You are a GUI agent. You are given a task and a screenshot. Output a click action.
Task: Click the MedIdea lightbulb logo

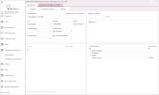coord(8,7)
